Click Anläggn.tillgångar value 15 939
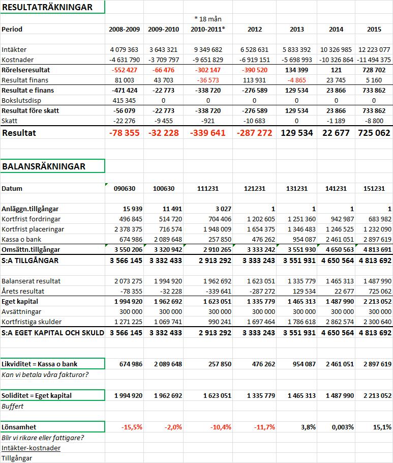The image size is (393, 463). (x=133, y=209)
